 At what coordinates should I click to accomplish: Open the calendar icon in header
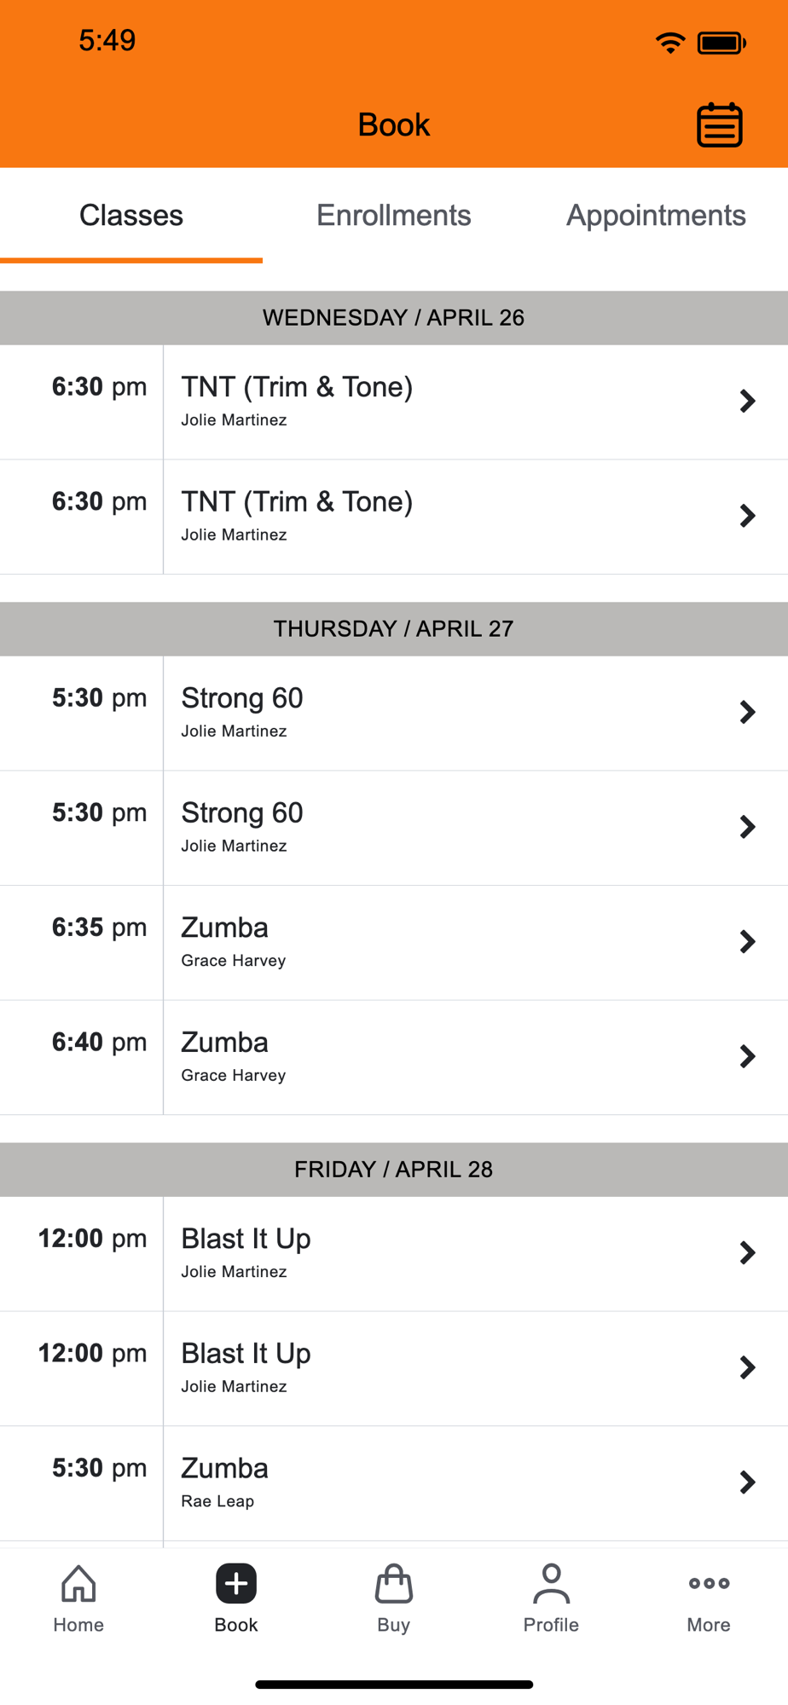coord(720,125)
